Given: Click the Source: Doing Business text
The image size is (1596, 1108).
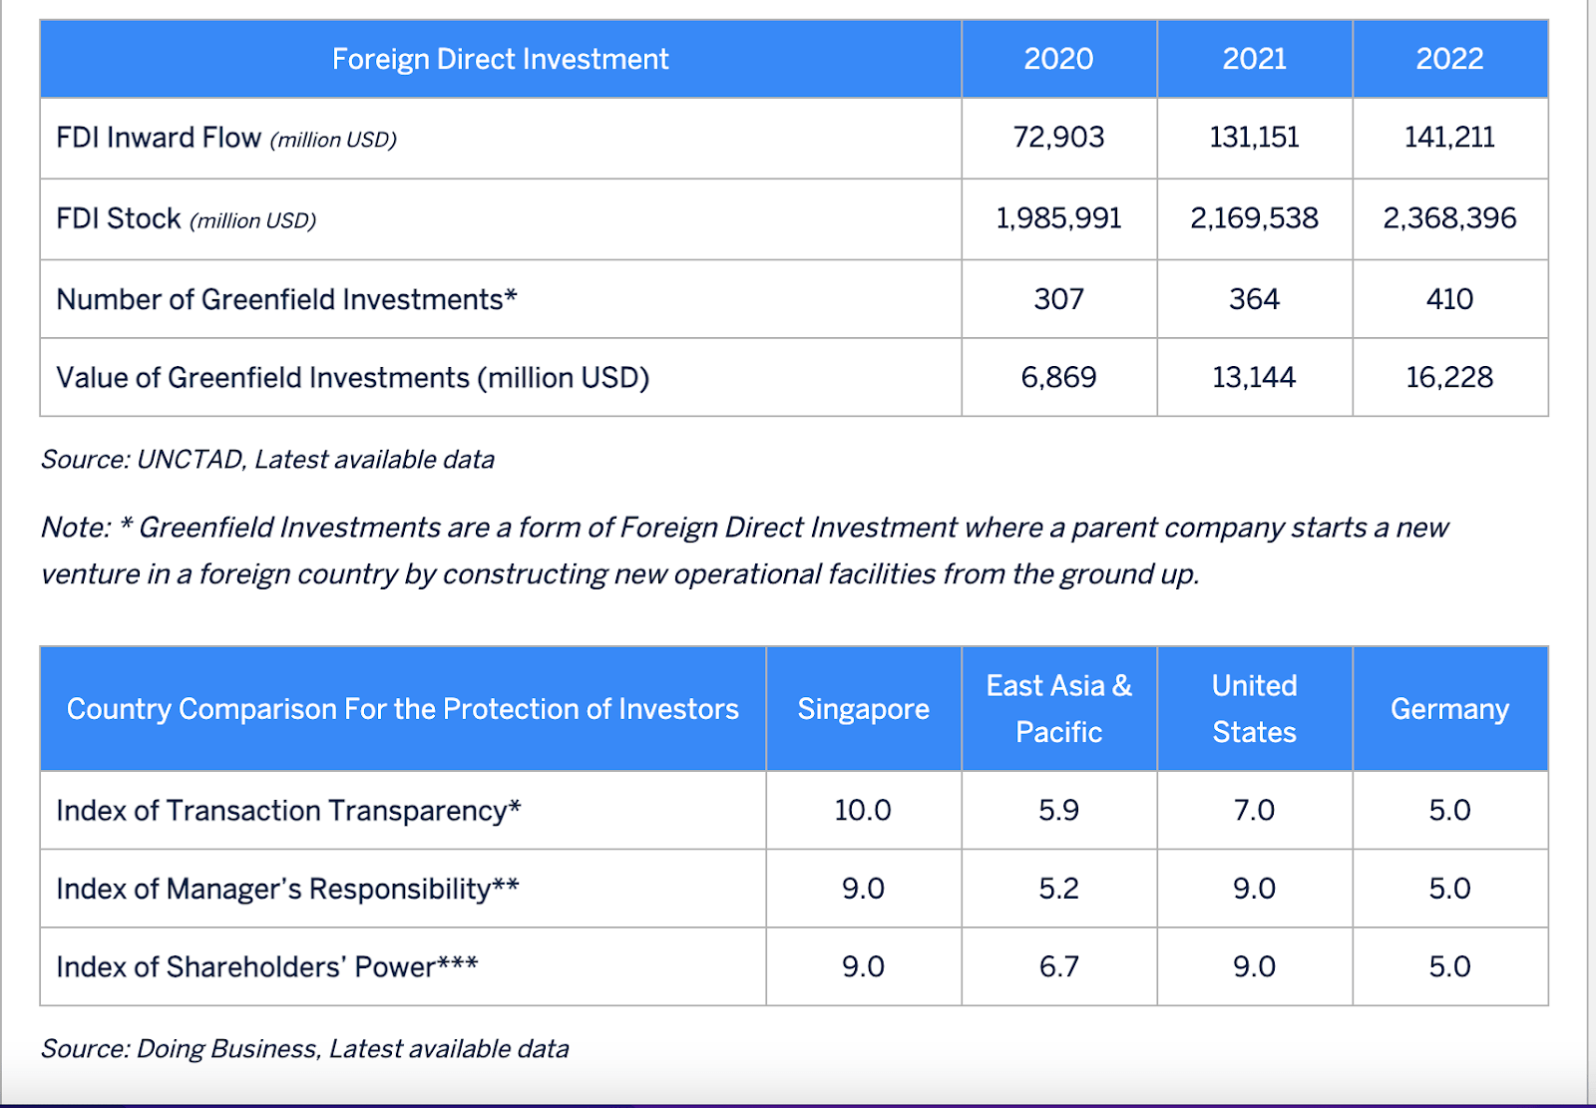Looking at the screenshot, I should click(x=303, y=1049).
